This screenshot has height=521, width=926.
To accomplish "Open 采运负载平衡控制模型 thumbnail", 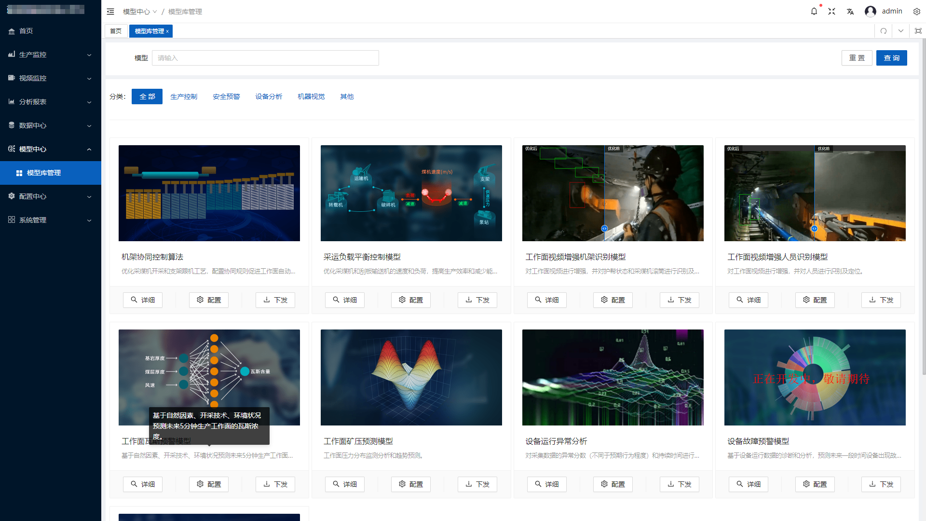I will click(411, 193).
